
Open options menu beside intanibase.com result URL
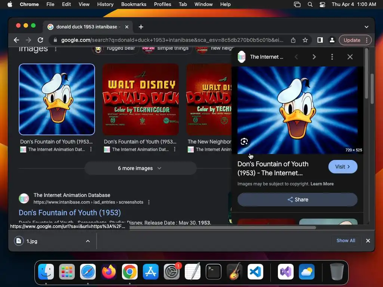(x=149, y=202)
